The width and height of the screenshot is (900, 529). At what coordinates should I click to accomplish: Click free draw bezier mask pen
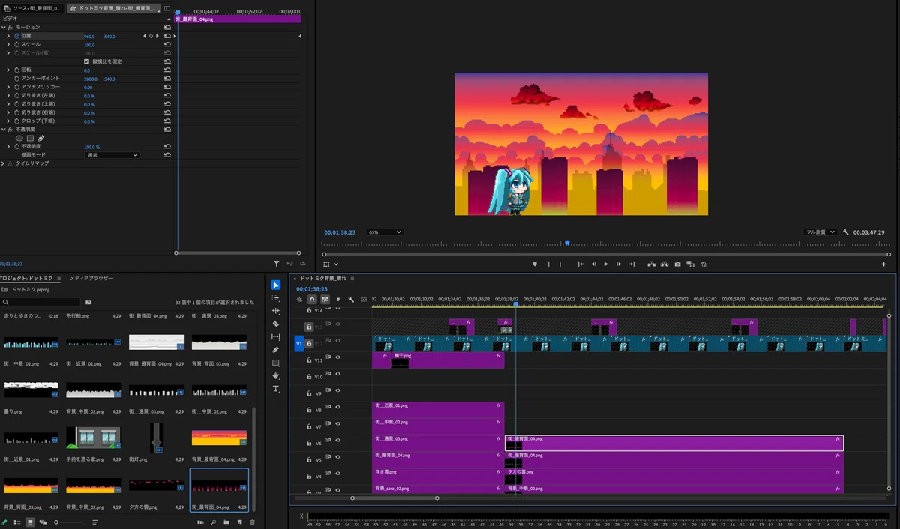(41, 138)
